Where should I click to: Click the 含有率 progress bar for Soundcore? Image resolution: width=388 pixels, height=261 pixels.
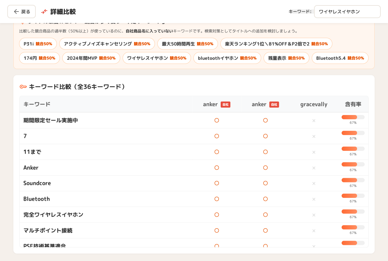click(x=353, y=180)
